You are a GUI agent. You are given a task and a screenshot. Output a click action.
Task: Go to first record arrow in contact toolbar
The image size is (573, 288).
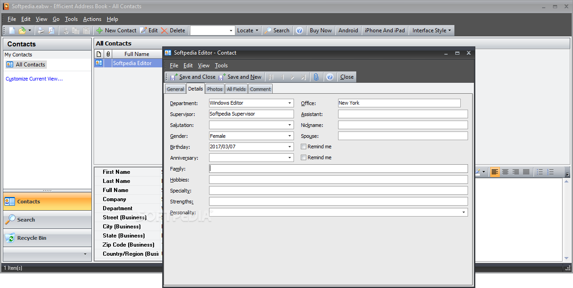(x=272, y=77)
